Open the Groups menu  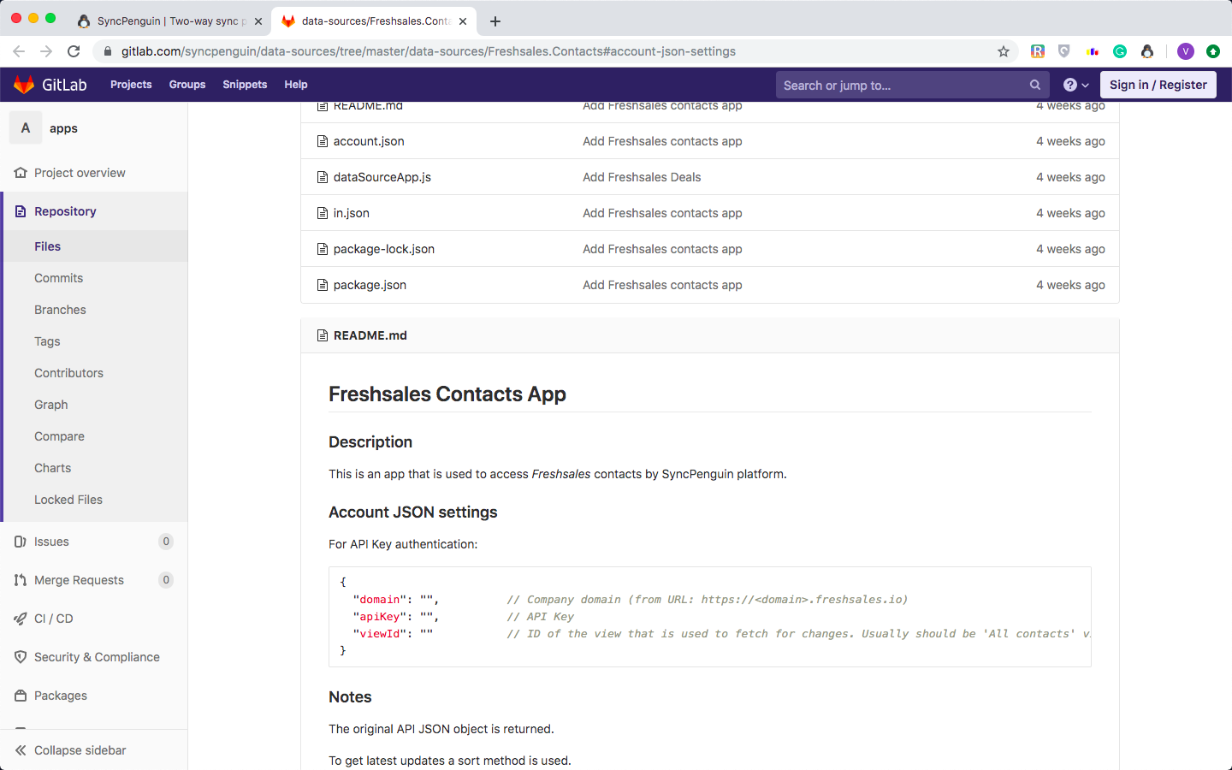pos(187,85)
